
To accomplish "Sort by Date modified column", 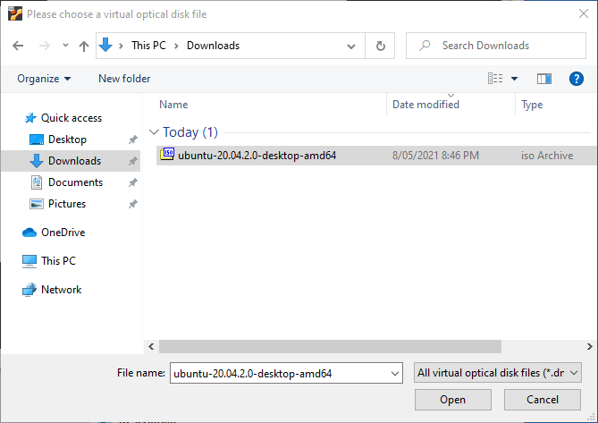I will 425,105.
